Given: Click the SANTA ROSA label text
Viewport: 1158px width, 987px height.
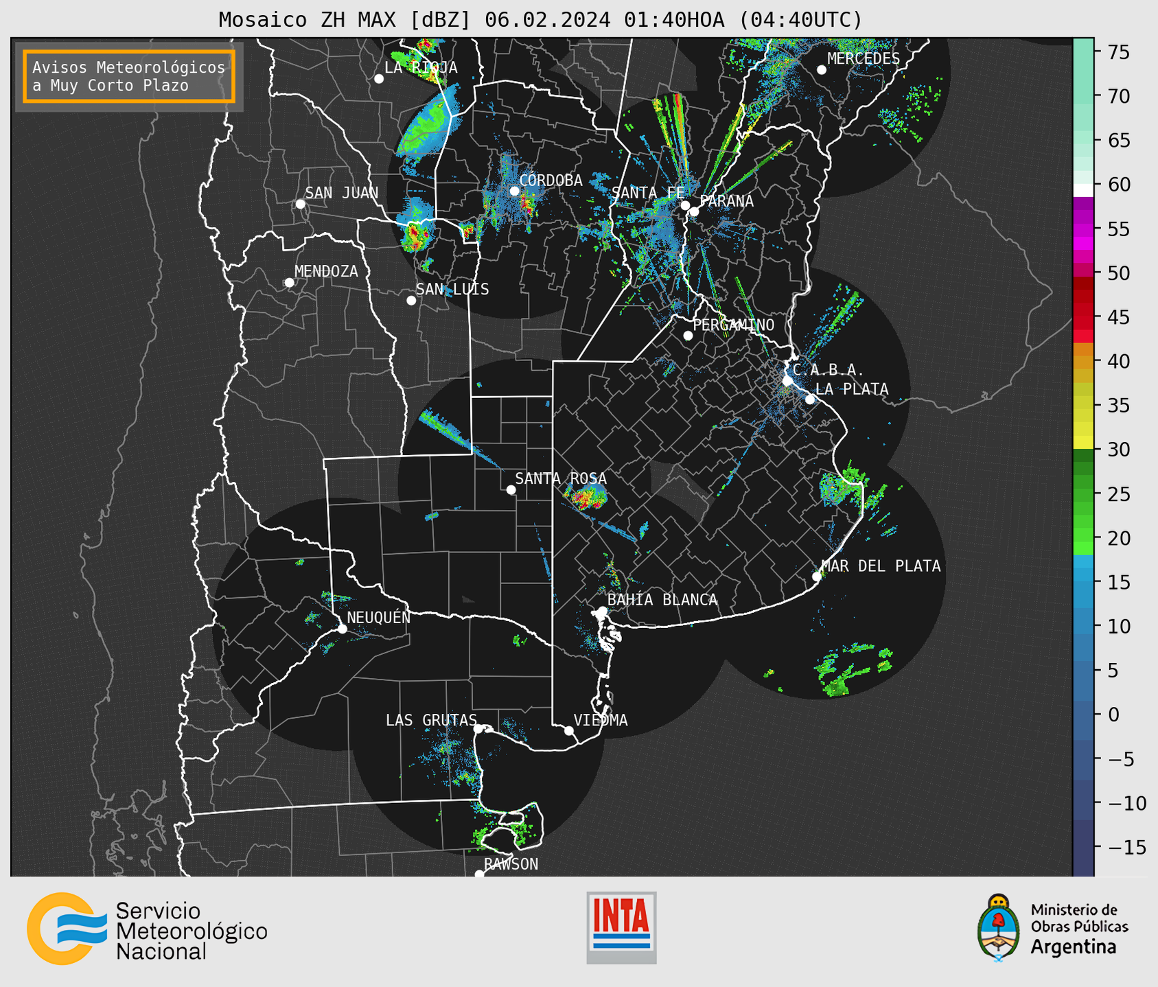Looking at the screenshot, I should [x=561, y=478].
